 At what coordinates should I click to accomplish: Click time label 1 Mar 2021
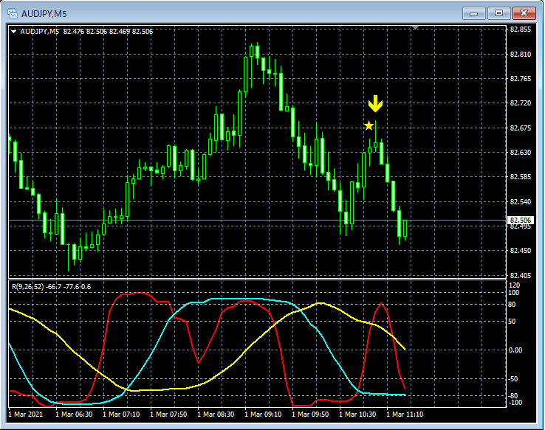click(x=25, y=415)
